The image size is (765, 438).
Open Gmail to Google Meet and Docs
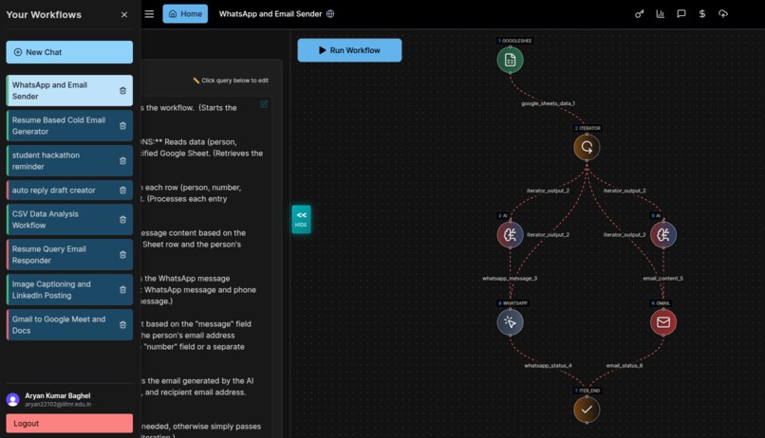[69, 325]
